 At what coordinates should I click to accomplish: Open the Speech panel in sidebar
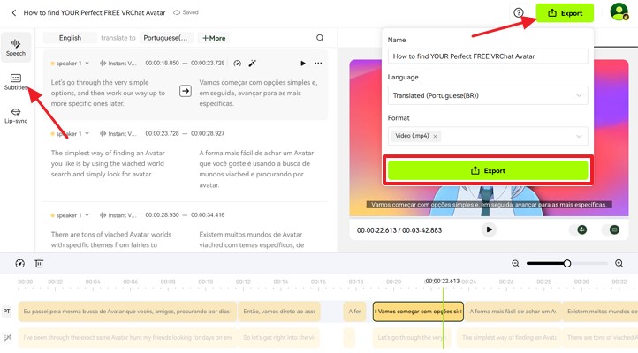16,47
